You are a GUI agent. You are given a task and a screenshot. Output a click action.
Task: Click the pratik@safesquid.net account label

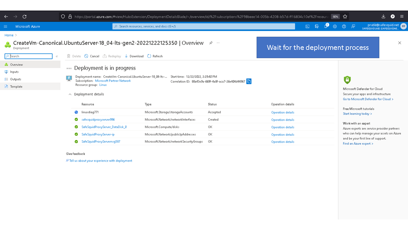[x=383, y=25]
